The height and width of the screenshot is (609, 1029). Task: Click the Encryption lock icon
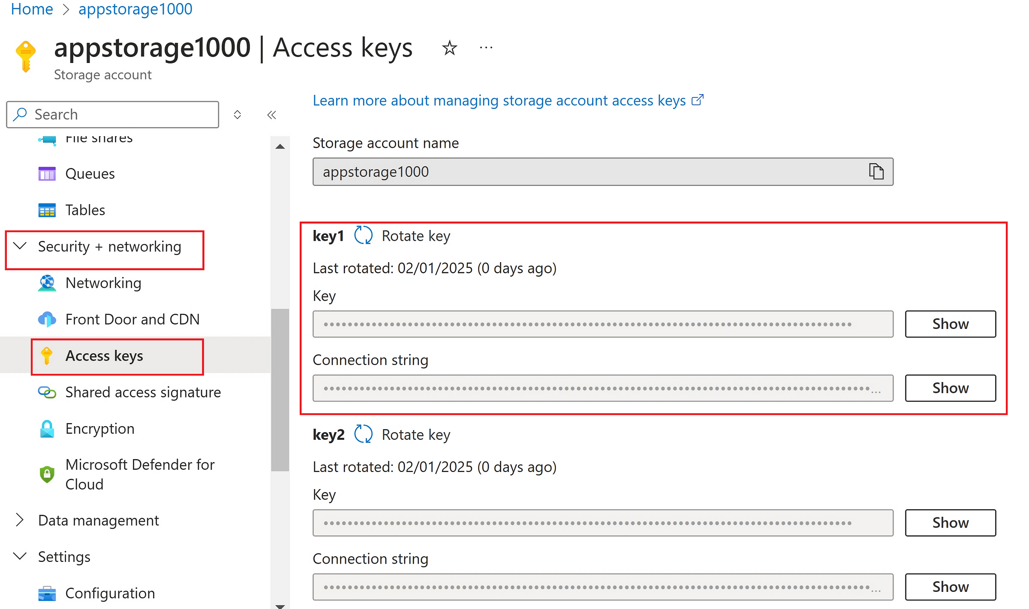click(47, 429)
